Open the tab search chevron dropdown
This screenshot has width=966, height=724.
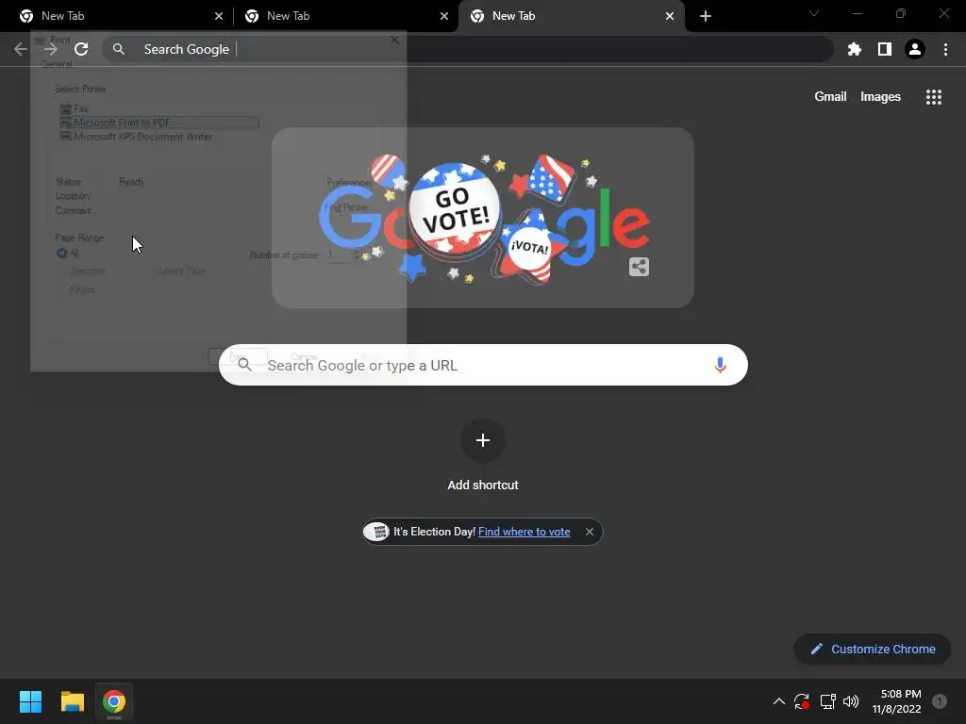[x=814, y=13]
